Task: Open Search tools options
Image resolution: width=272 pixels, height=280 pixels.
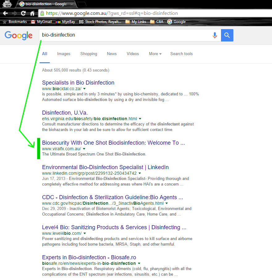Action: 181,54
